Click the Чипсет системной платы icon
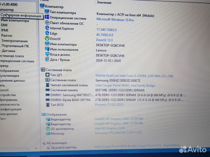 [x=48, y=85]
